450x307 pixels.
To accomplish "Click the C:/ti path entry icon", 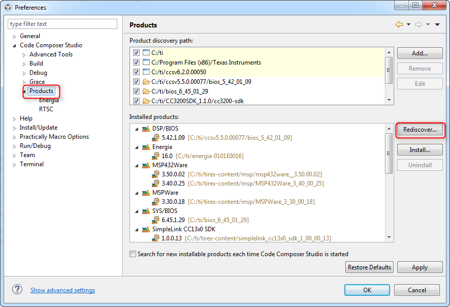I will point(146,52).
